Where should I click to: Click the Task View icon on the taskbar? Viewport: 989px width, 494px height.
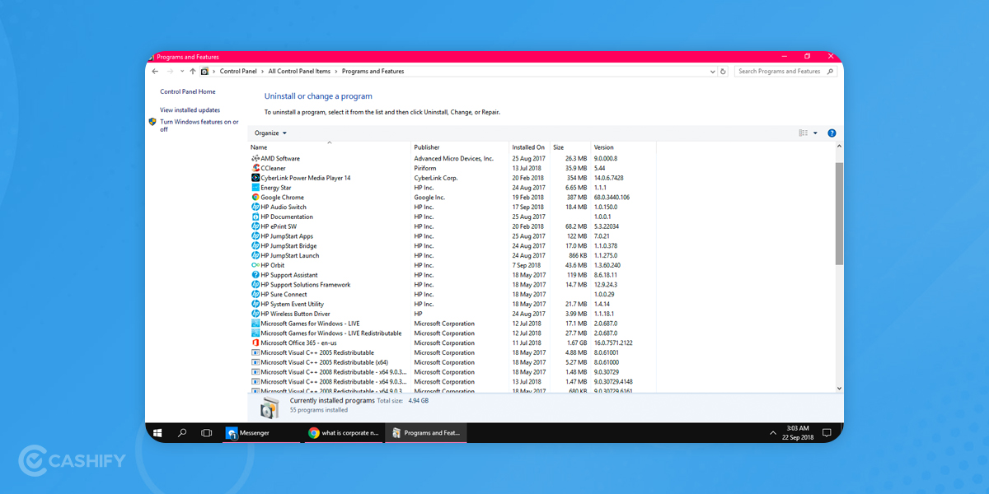point(206,432)
